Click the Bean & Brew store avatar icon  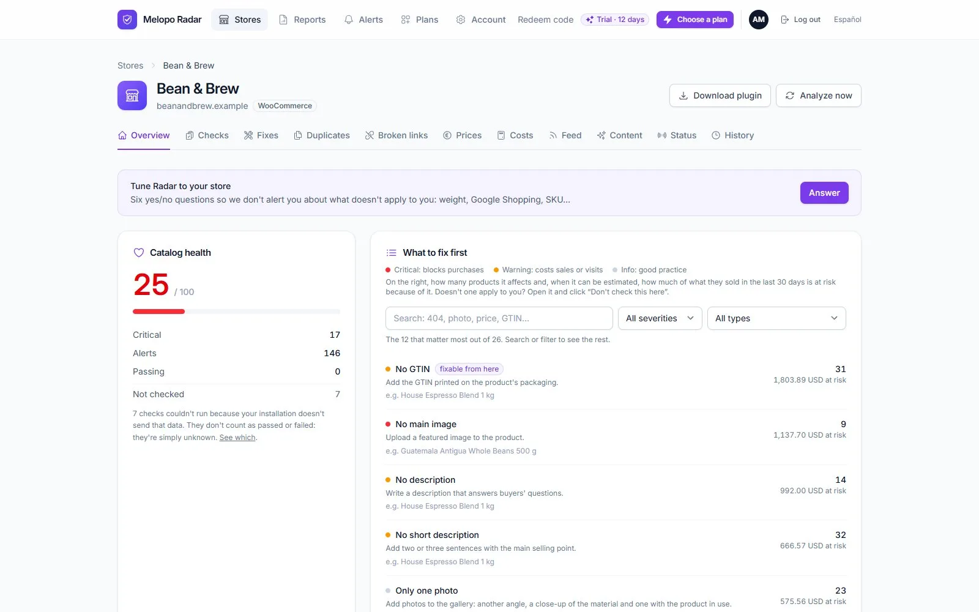tap(132, 95)
